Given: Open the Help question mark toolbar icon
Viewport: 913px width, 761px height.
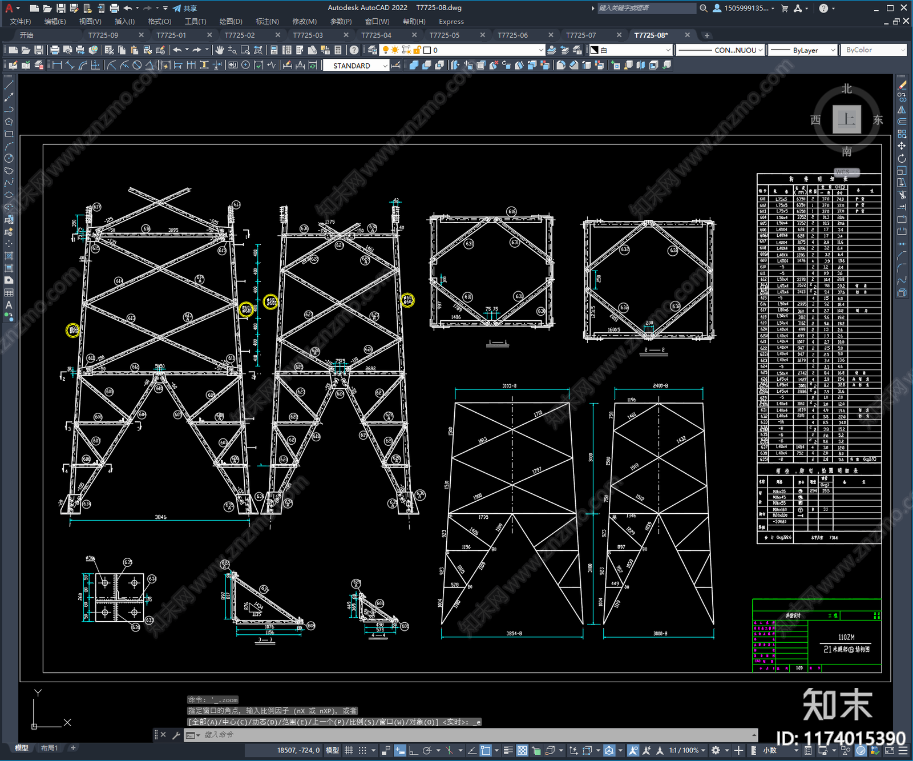Looking at the screenshot, I should pyautogui.click(x=354, y=50).
